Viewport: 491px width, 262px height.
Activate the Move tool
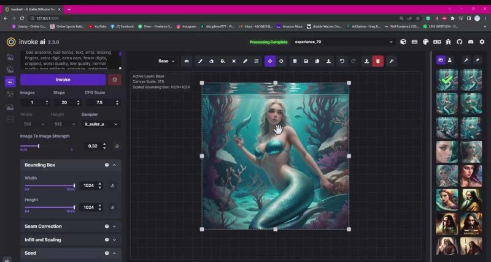(x=270, y=61)
